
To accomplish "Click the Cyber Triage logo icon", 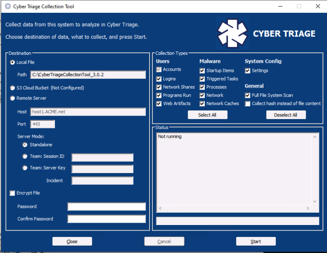I will click(232, 33).
